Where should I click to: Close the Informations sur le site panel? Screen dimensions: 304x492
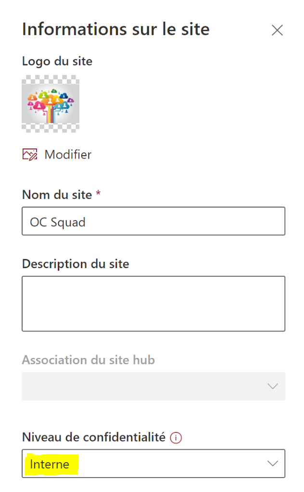(277, 30)
